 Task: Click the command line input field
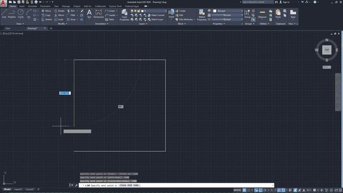(x=176, y=185)
